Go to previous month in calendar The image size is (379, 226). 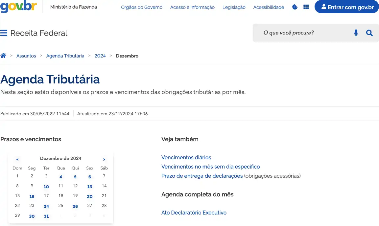(x=17, y=159)
